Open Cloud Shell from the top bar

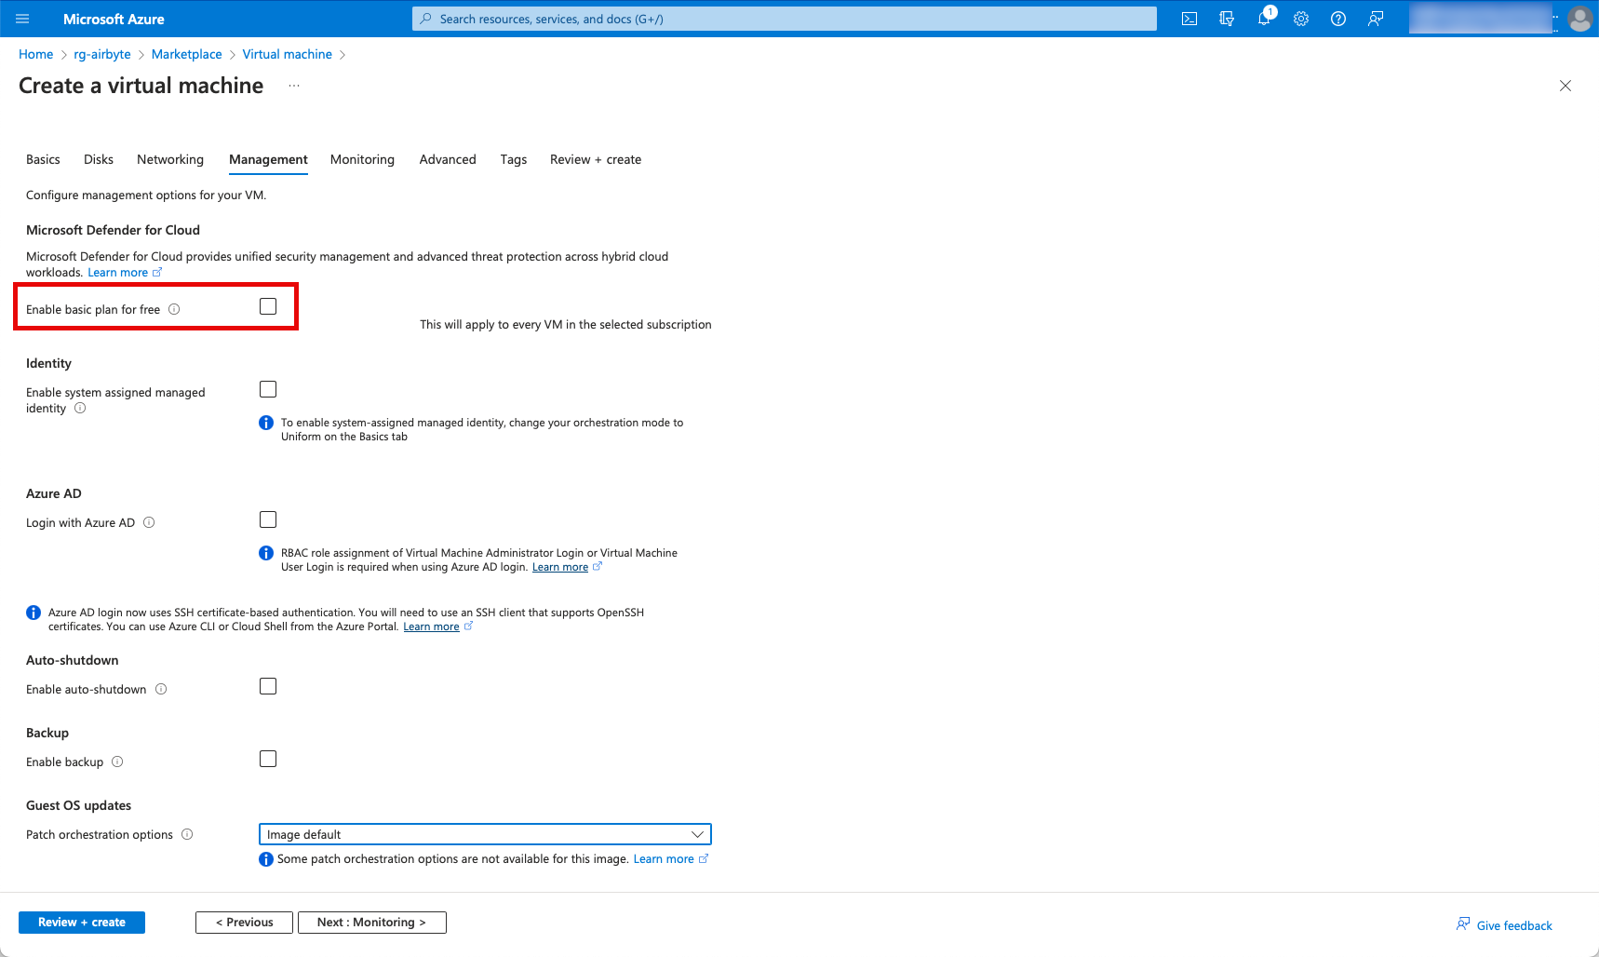click(1189, 19)
